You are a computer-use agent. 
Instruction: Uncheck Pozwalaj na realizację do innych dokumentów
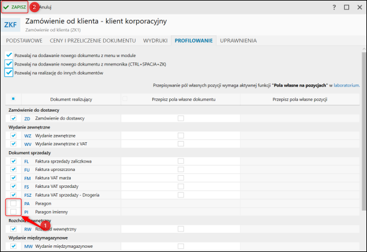[8, 73]
